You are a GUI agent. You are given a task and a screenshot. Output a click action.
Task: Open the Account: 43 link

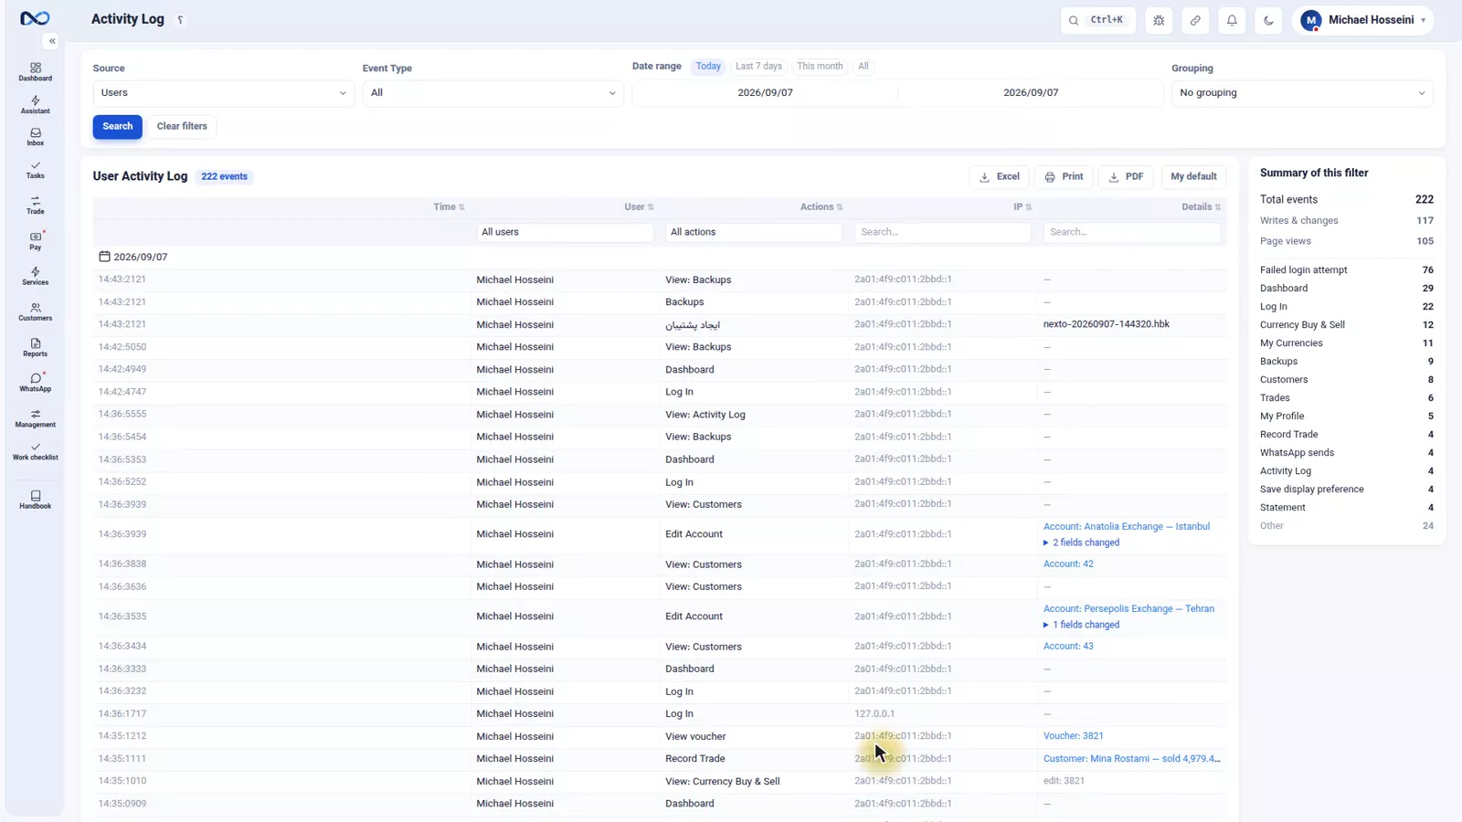click(x=1068, y=647)
